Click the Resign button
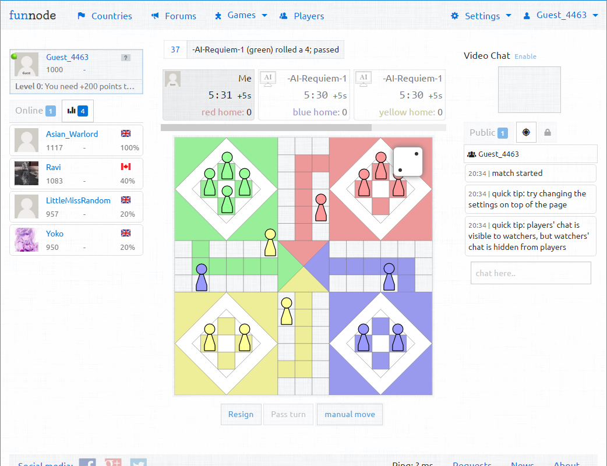 241,414
